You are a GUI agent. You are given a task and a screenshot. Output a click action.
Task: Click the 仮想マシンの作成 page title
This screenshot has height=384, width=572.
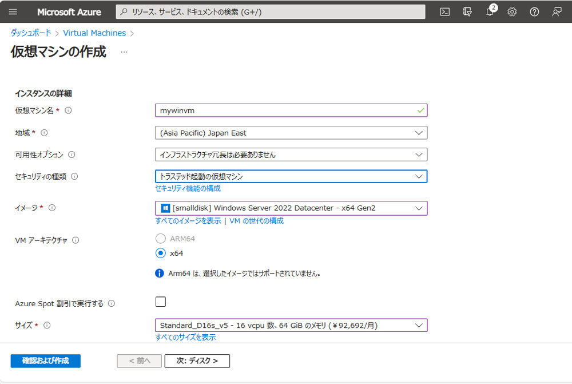(x=58, y=52)
